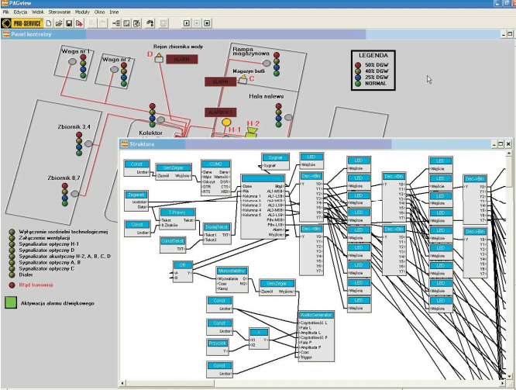The height and width of the screenshot is (390, 516).
Task: Click indicator for Sygnalizator optyczny D
Action: pyautogui.click(x=12, y=250)
